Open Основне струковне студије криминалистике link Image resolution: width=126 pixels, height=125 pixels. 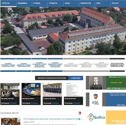(x=8, y=65)
